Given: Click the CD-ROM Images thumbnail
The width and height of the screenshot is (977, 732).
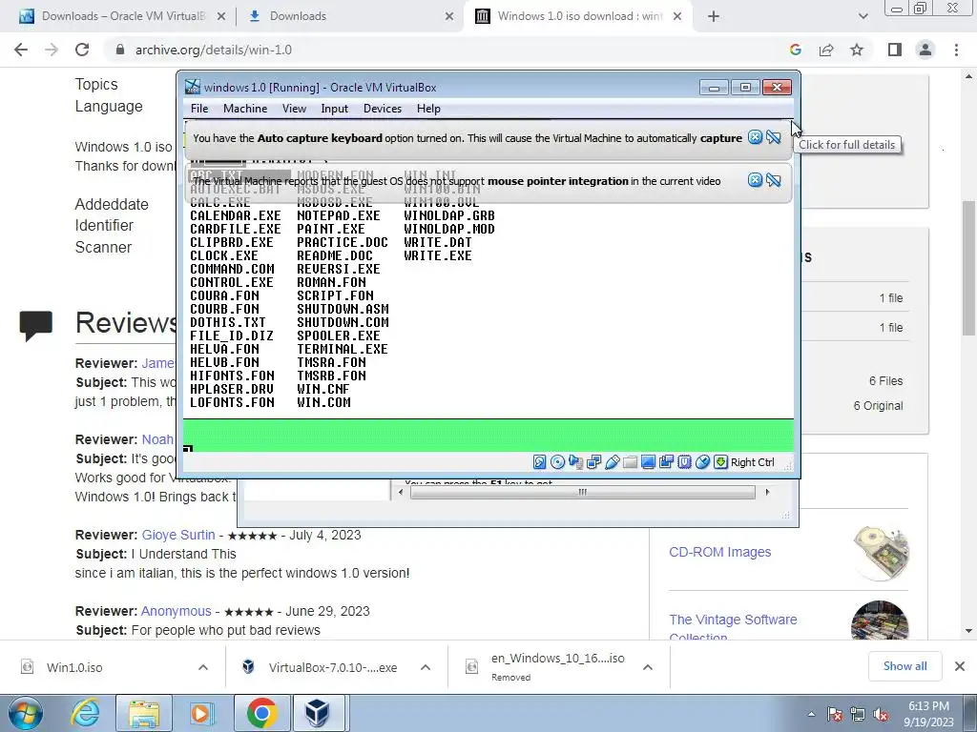Looking at the screenshot, I should (881, 553).
